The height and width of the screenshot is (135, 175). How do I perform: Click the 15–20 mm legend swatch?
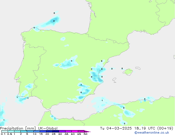click(43, 131)
